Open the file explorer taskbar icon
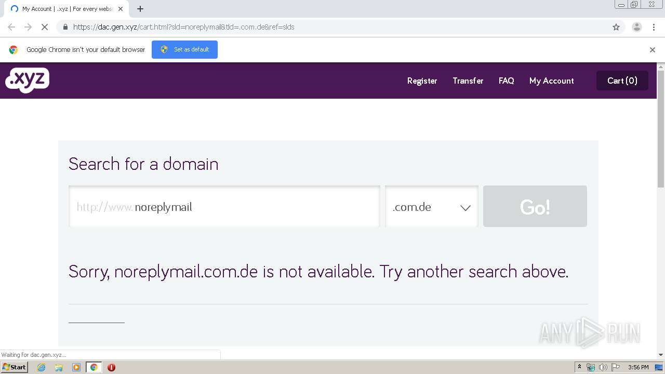 [x=59, y=367]
